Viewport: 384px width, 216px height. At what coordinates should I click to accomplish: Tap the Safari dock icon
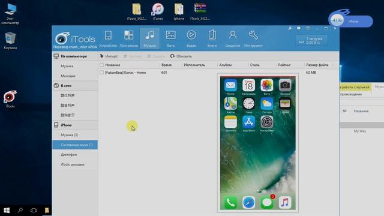click(248, 203)
